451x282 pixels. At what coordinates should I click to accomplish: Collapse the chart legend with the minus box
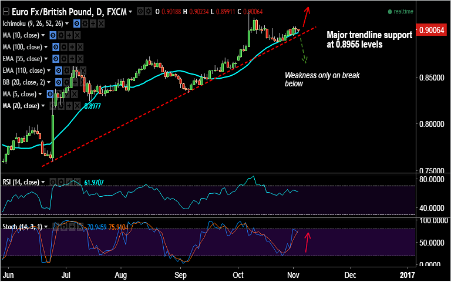tap(6, 12)
